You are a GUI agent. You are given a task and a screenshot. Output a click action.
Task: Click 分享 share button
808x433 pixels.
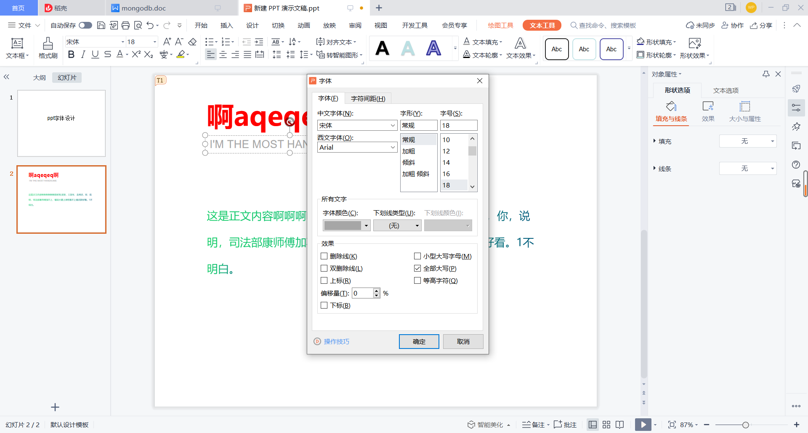coord(761,25)
